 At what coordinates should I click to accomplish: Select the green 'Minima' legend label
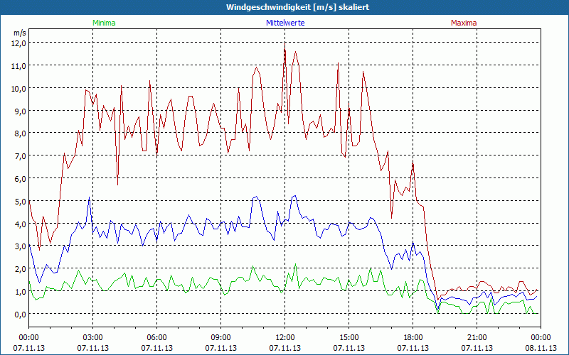pos(104,23)
